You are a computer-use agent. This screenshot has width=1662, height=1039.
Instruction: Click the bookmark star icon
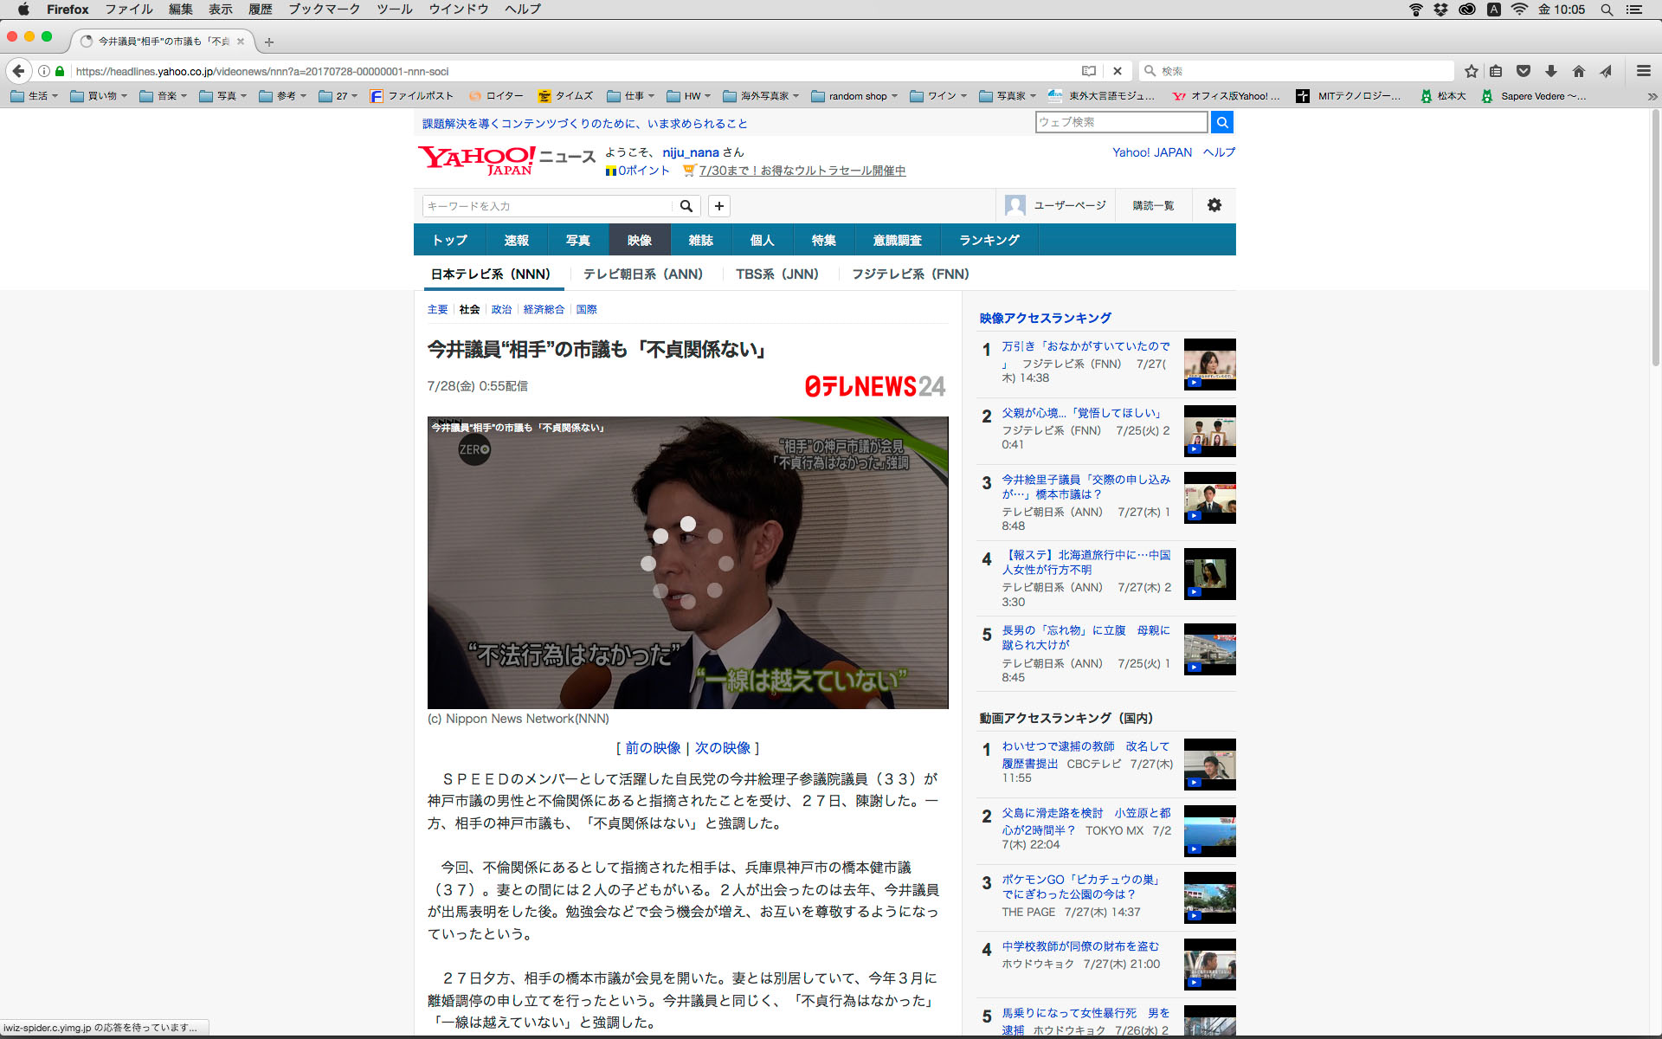[x=1471, y=71]
